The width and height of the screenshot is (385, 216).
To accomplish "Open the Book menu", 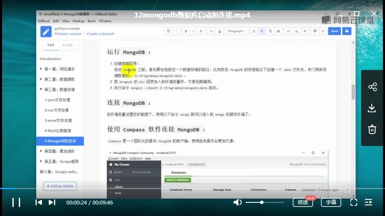I will (92, 21).
